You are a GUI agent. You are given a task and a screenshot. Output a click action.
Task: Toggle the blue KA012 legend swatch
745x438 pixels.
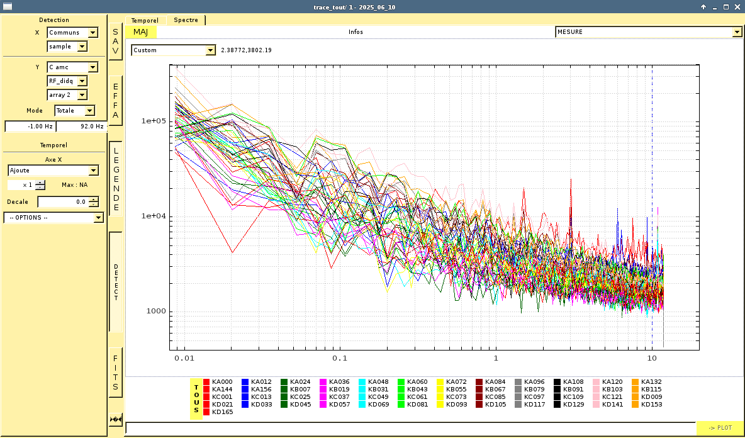tap(245, 382)
